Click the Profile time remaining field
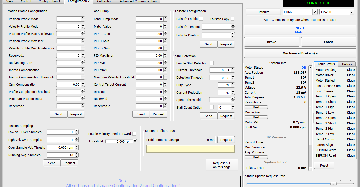The height and width of the screenshot is (187, 360). [199, 140]
